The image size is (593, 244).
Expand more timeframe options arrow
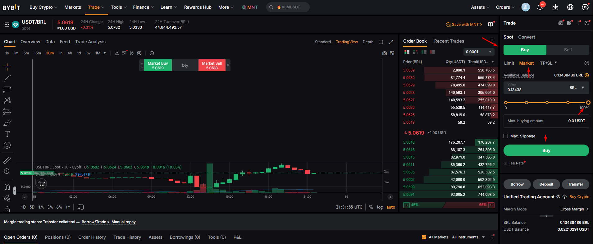(105, 53)
